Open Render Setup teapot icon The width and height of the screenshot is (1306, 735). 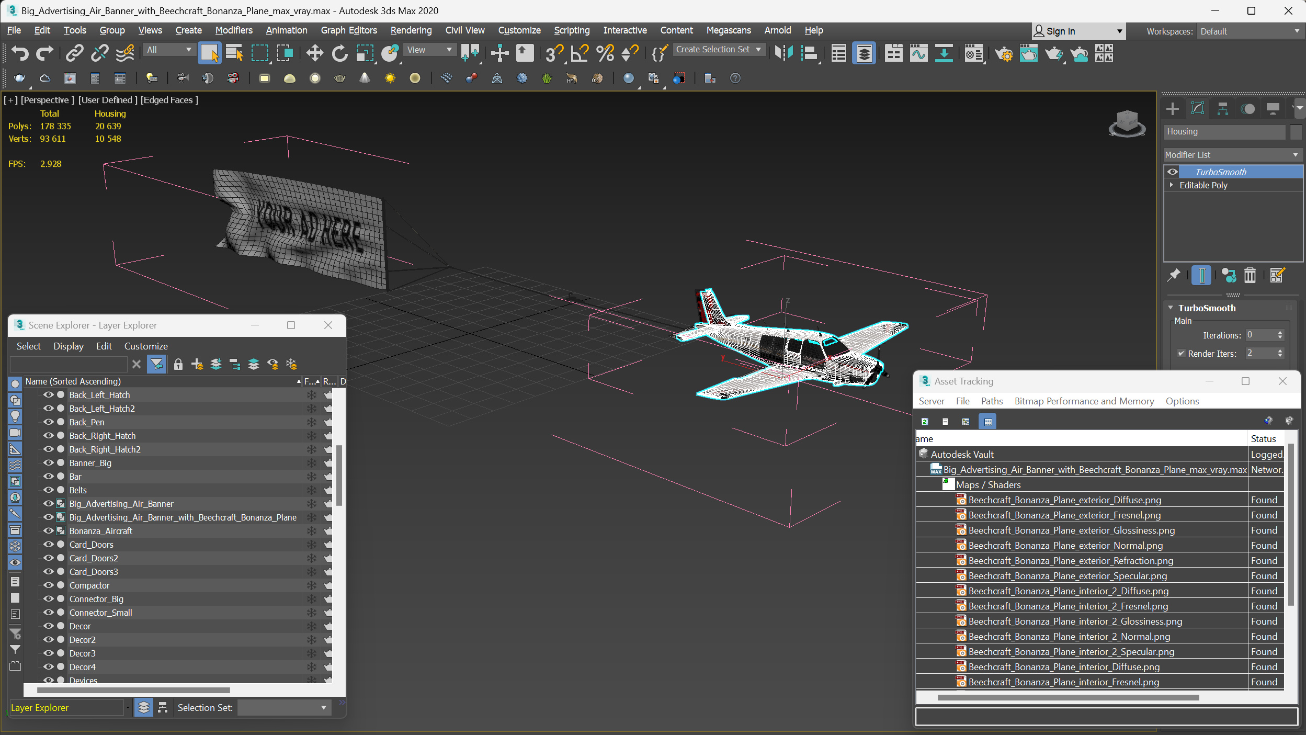coord(1003,53)
